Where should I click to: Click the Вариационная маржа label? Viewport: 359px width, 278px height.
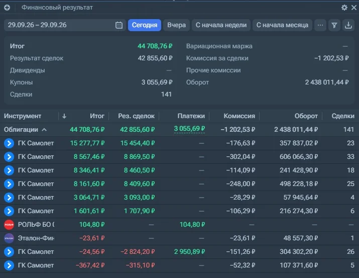point(219,46)
